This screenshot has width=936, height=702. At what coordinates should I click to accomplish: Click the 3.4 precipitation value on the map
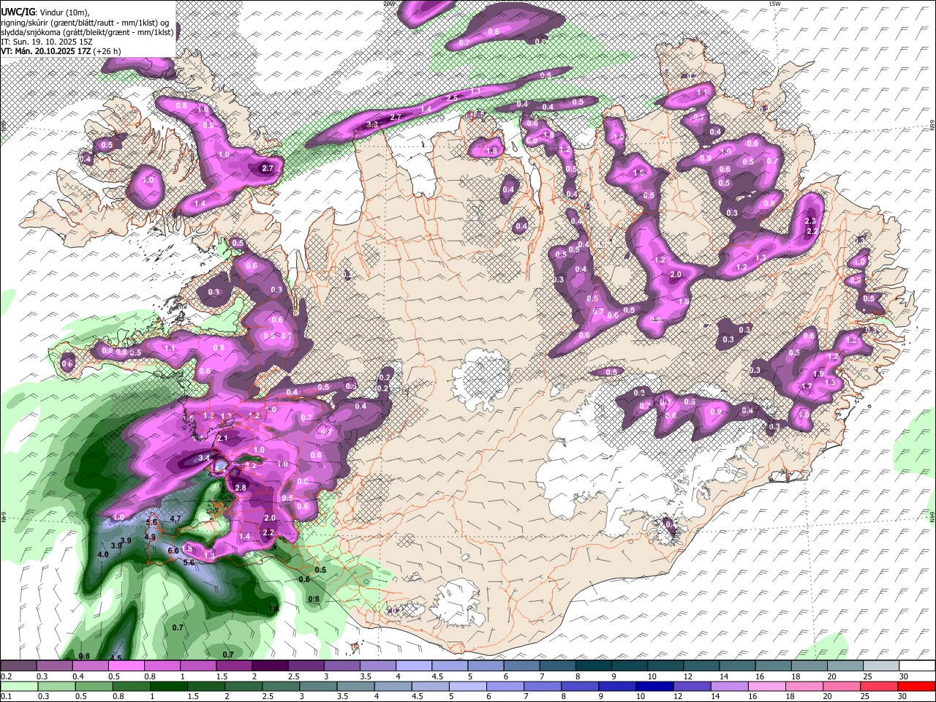pos(205,458)
